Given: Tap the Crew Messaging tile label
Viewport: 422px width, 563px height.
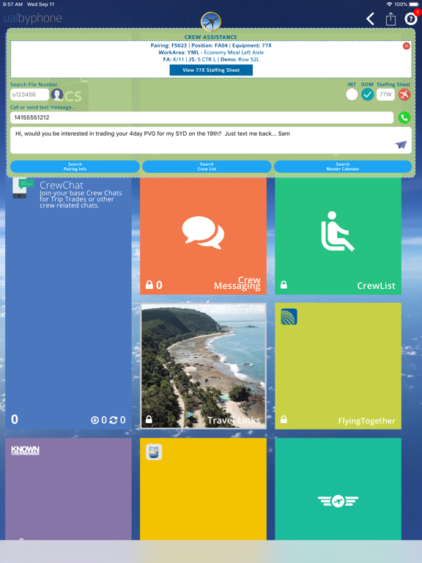Looking at the screenshot, I should click(x=237, y=283).
